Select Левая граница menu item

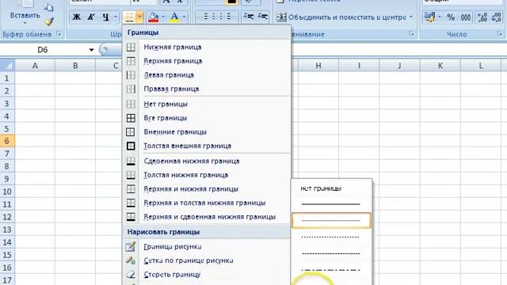[x=207, y=74]
